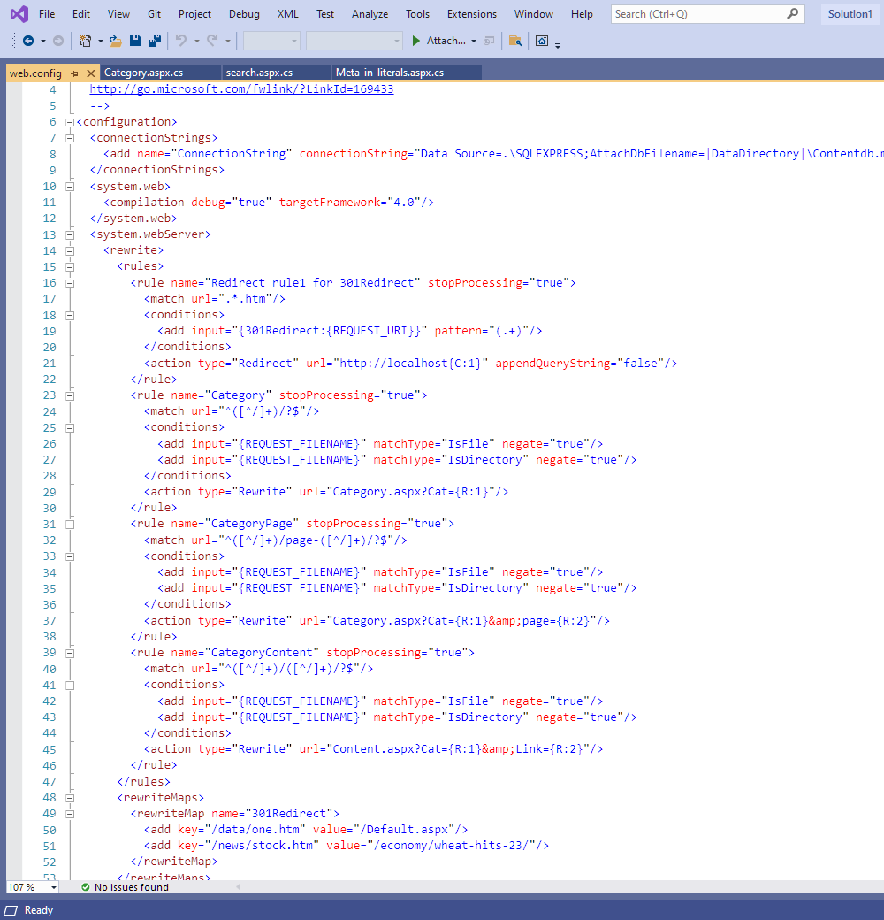Click the Visual Studio logo icon

pos(19,13)
